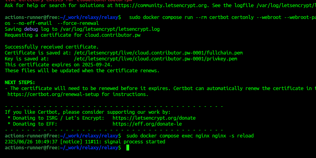Click the '--no-eff-email' option text

(32, 23)
